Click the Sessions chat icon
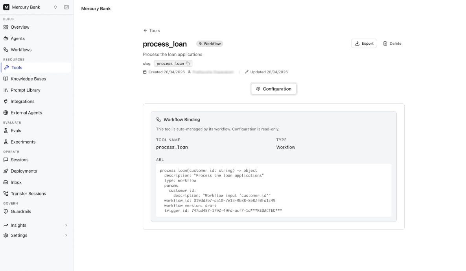The width and height of the screenshot is (466, 271). pyautogui.click(x=6, y=160)
